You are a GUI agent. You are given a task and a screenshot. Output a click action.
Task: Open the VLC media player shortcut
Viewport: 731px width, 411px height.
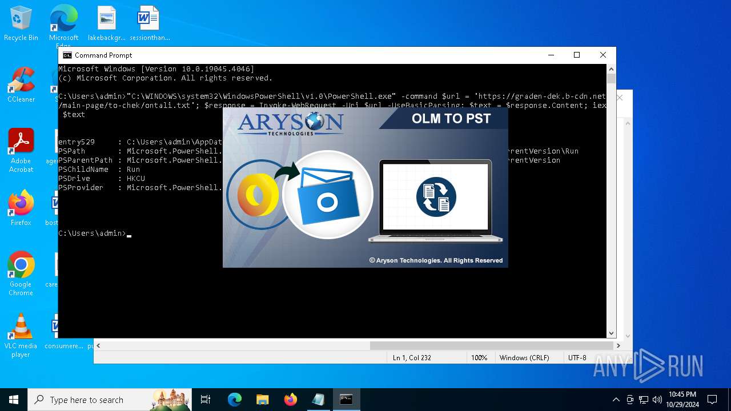pyautogui.click(x=21, y=336)
